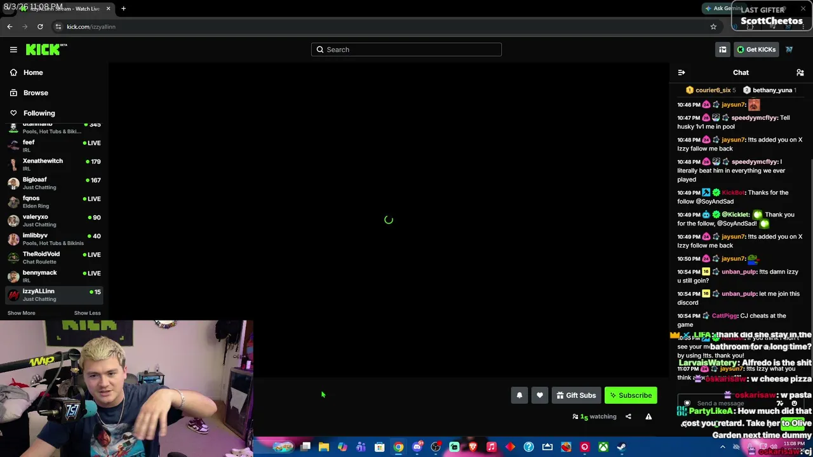Toggle the follow heart button

point(540,395)
